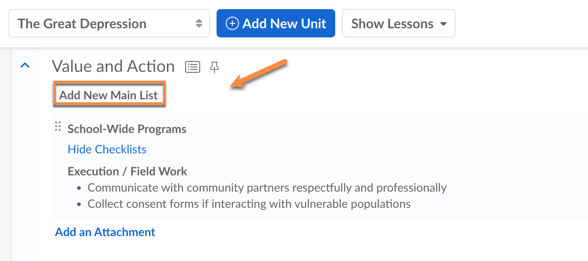Click the Value and Action section title

click(113, 66)
